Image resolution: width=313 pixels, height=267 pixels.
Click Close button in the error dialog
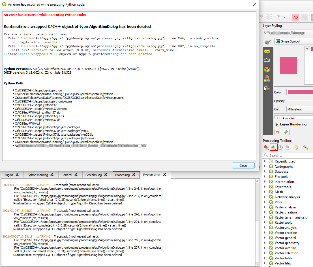pyautogui.click(x=243, y=166)
